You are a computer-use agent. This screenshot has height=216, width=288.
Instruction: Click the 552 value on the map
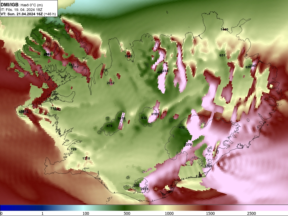click(137, 185)
